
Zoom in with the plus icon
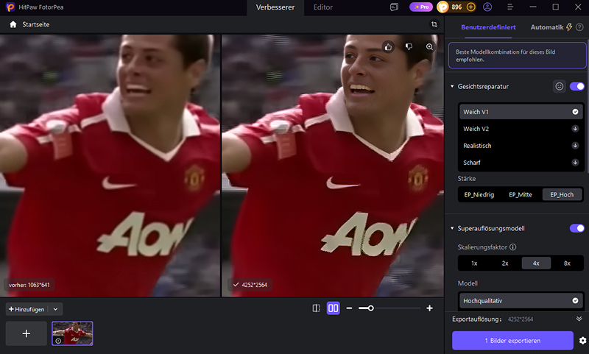430,308
